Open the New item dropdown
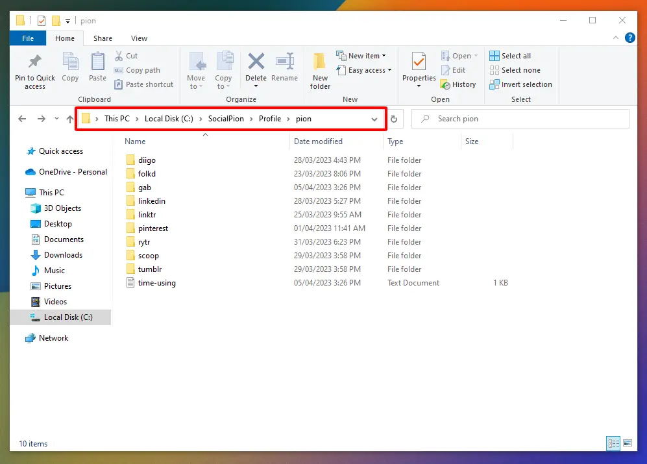647x464 pixels. pyautogui.click(x=361, y=56)
